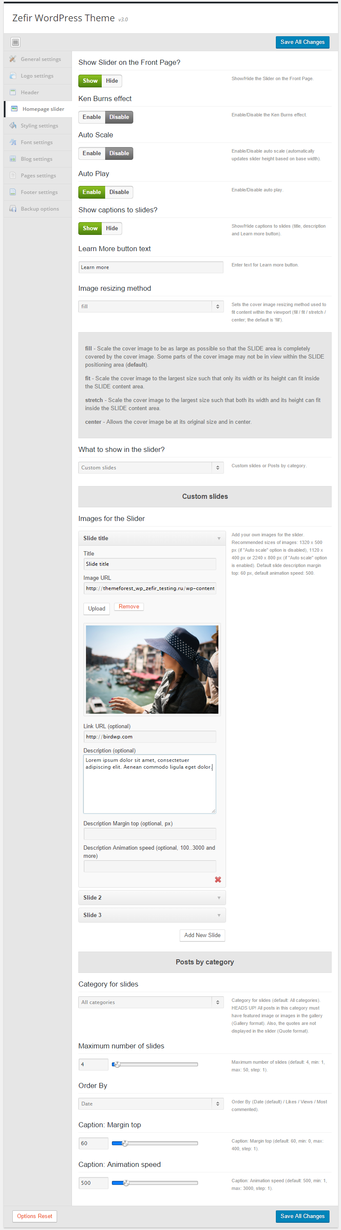Click the Add New Slide button
341x1230 pixels.
click(202, 935)
